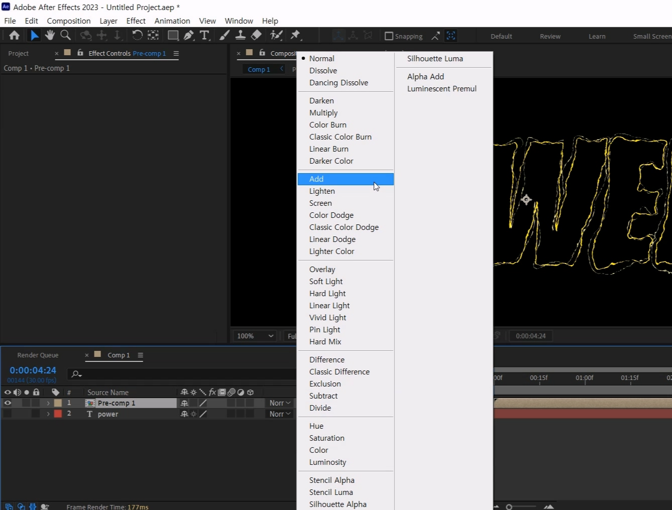Open blend mode dropdown for Pre-comp 1
The image size is (672, 510).
point(280,403)
